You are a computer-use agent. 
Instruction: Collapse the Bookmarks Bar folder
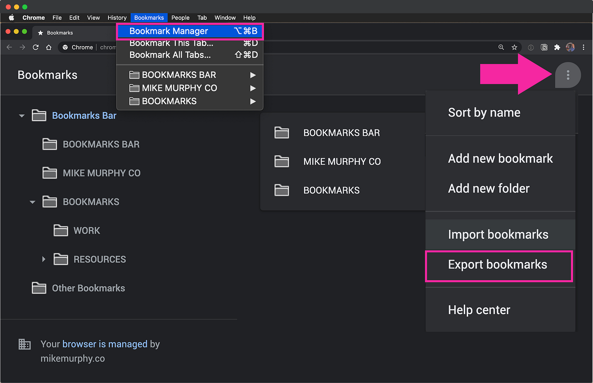tap(22, 115)
